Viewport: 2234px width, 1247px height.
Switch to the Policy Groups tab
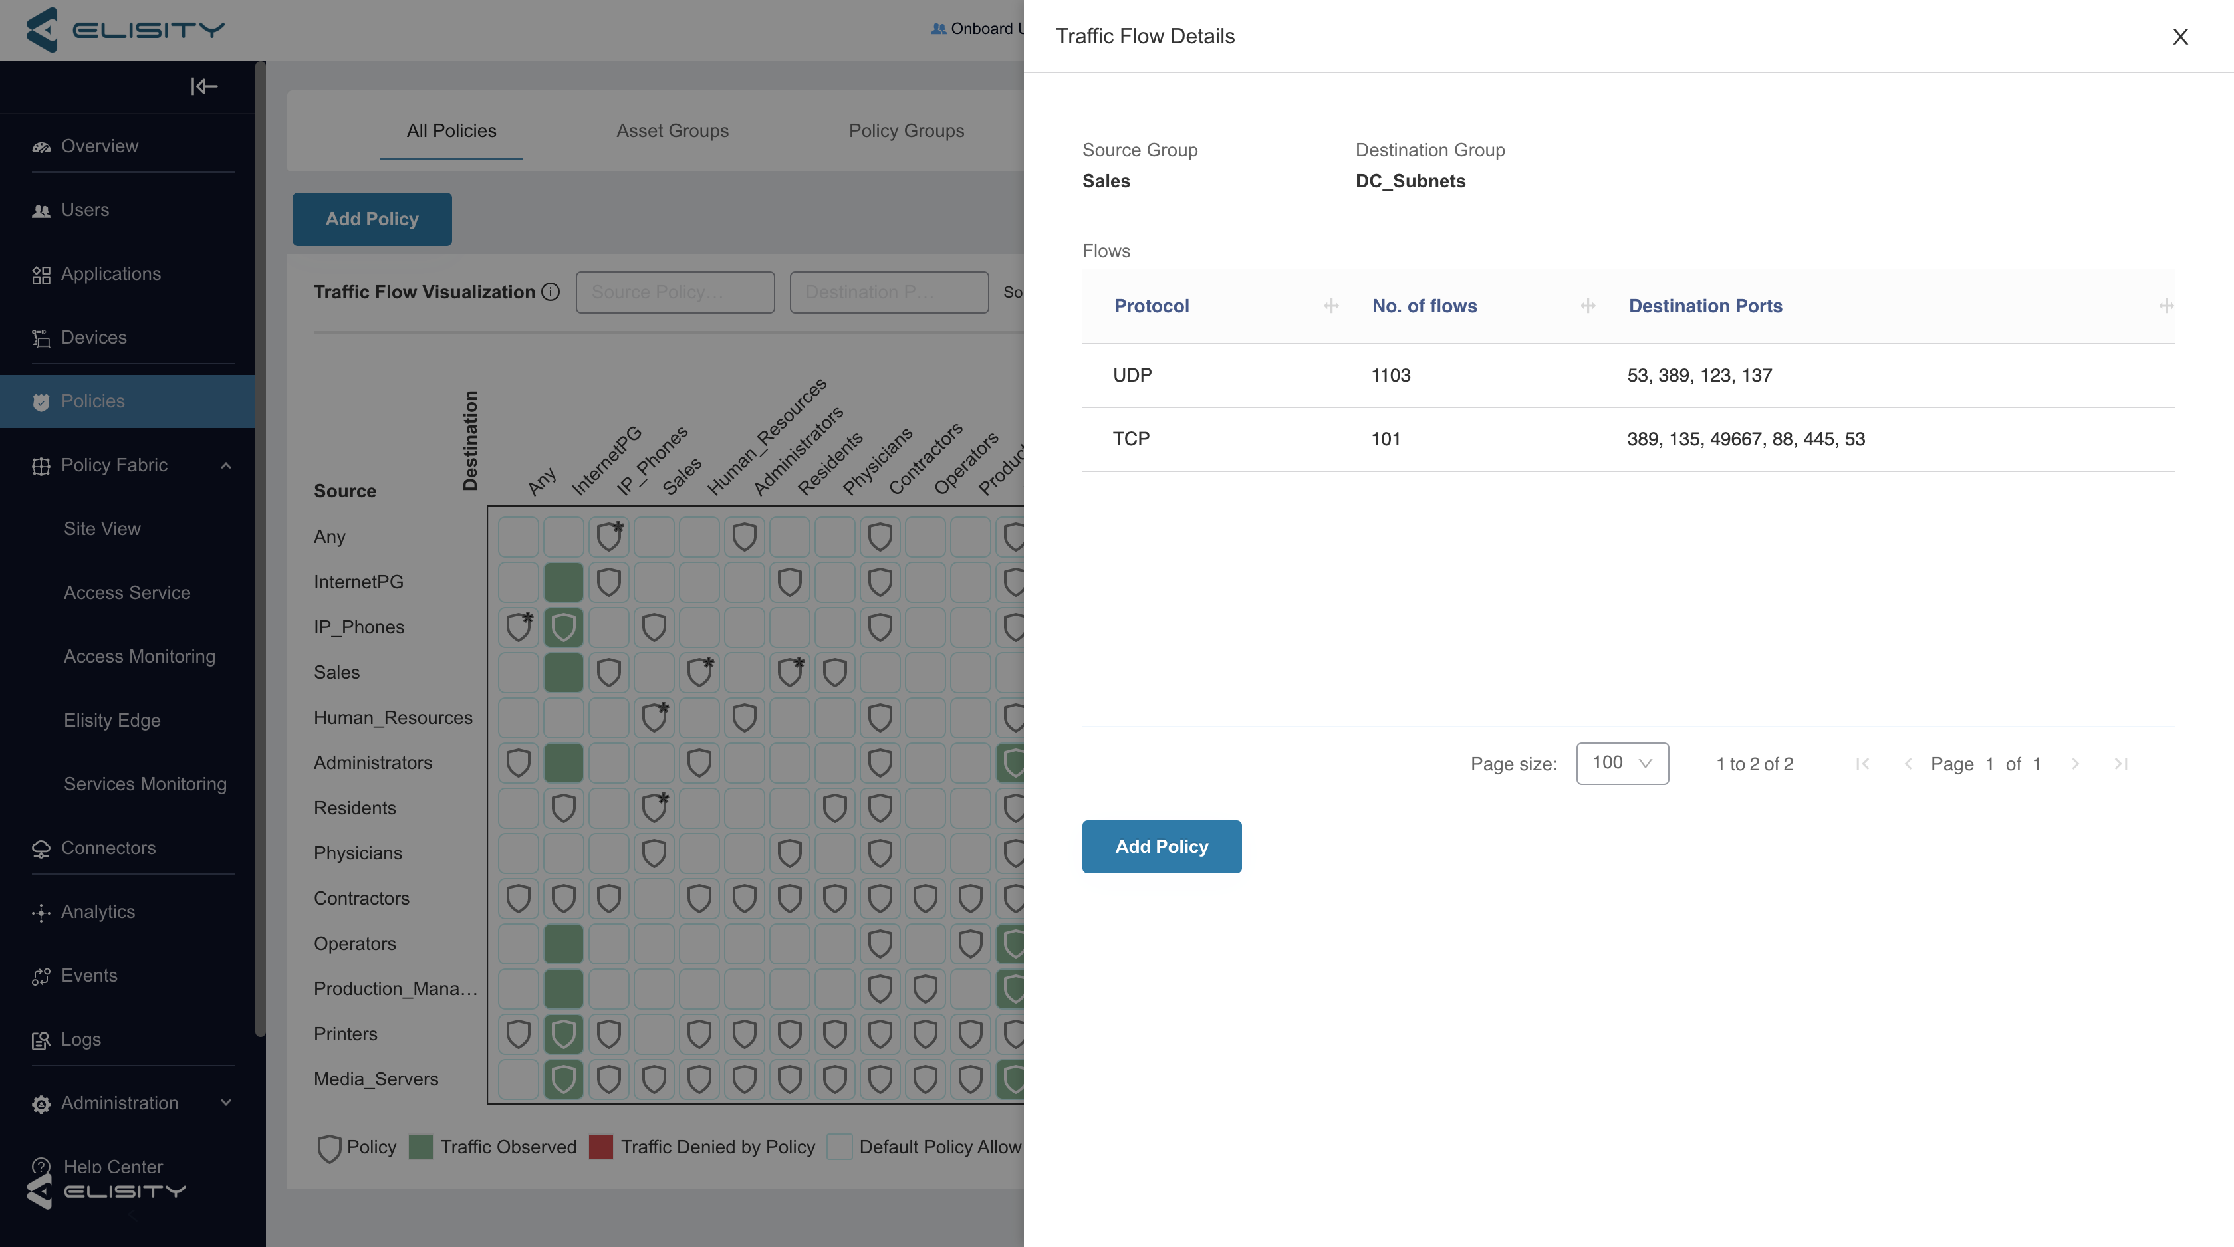[x=906, y=131]
